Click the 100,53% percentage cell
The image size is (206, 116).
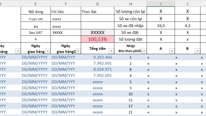pyautogui.click(x=97, y=39)
